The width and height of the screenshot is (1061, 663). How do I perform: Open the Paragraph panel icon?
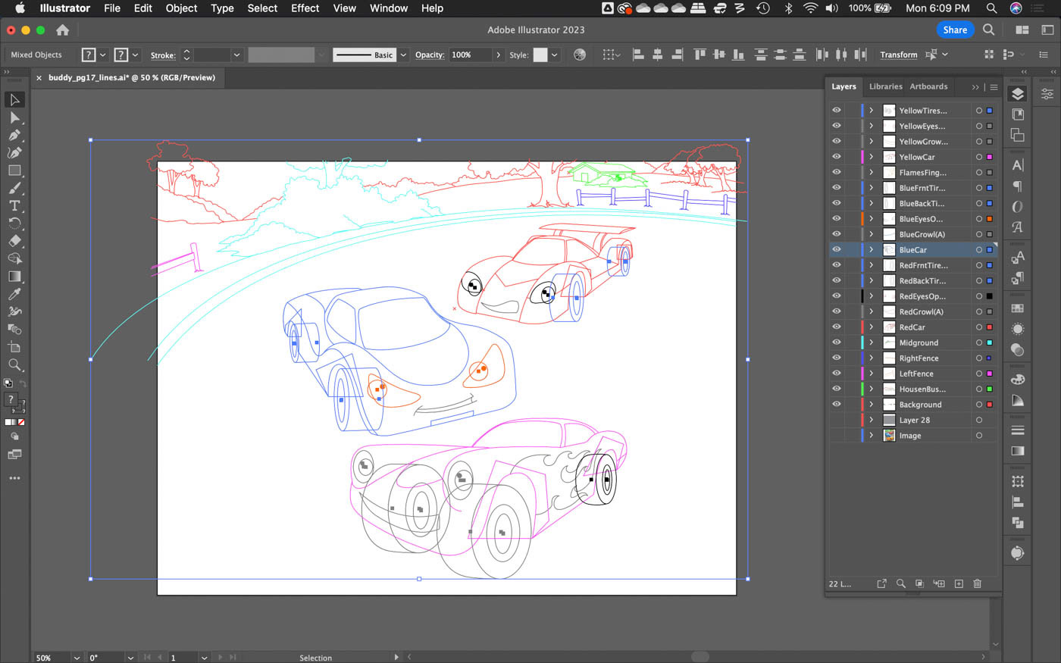1018,186
